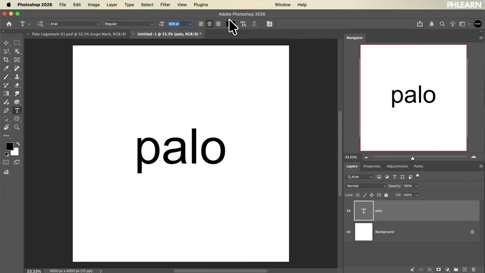Click the Change Screen Mode icon
The width and height of the screenshot is (485, 273).
pyautogui.click(x=17, y=162)
